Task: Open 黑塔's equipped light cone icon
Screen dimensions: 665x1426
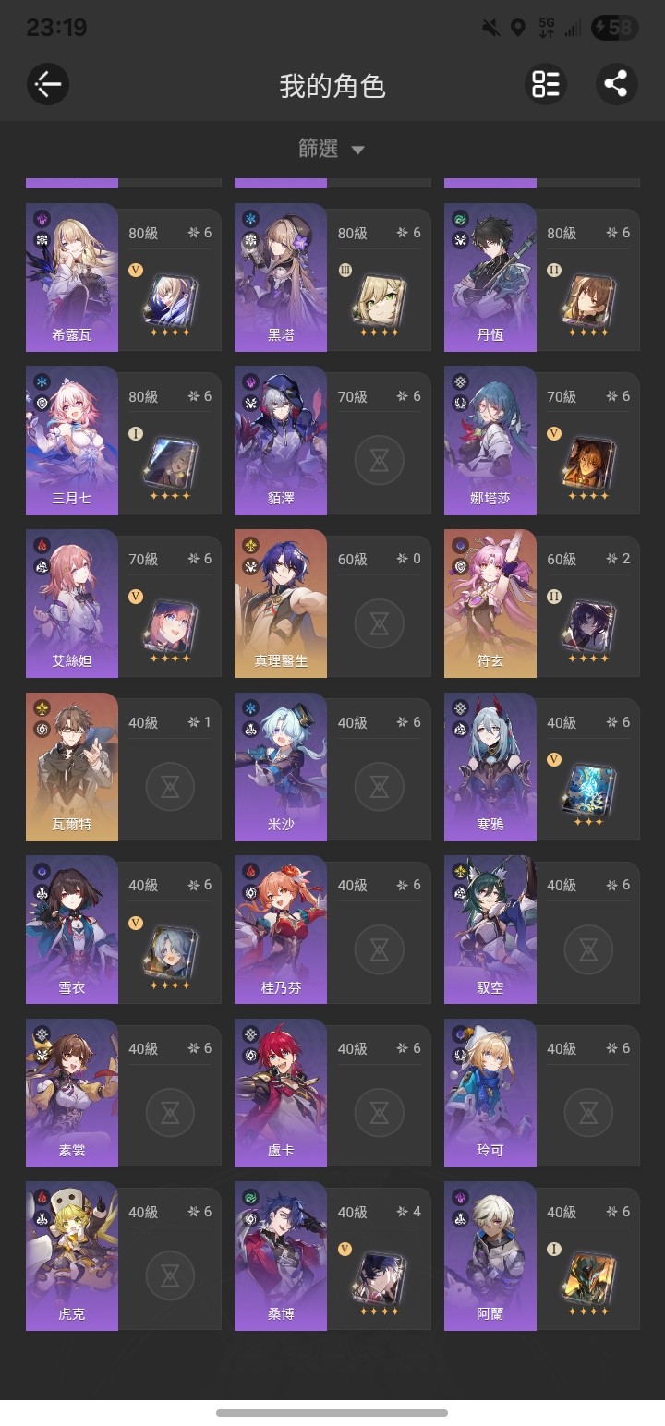Action: (379, 299)
